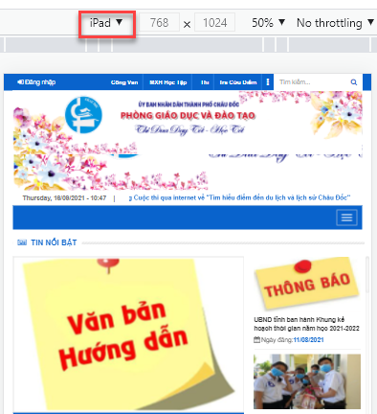Open the iPad device dropdown
This screenshot has height=414, width=377.
pyautogui.click(x=106, y=23)
